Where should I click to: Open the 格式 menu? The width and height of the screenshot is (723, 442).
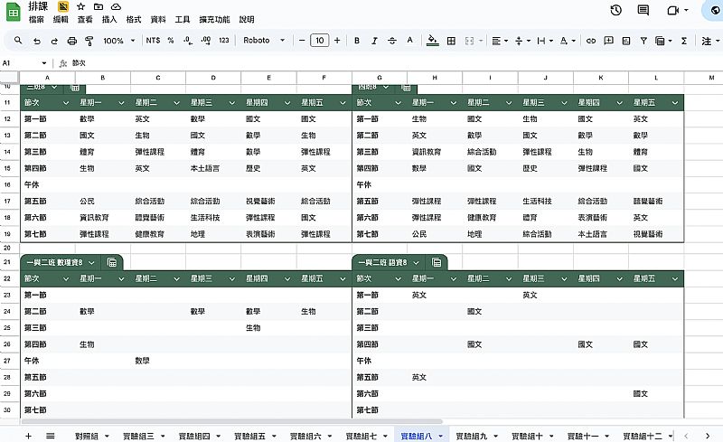134,19
